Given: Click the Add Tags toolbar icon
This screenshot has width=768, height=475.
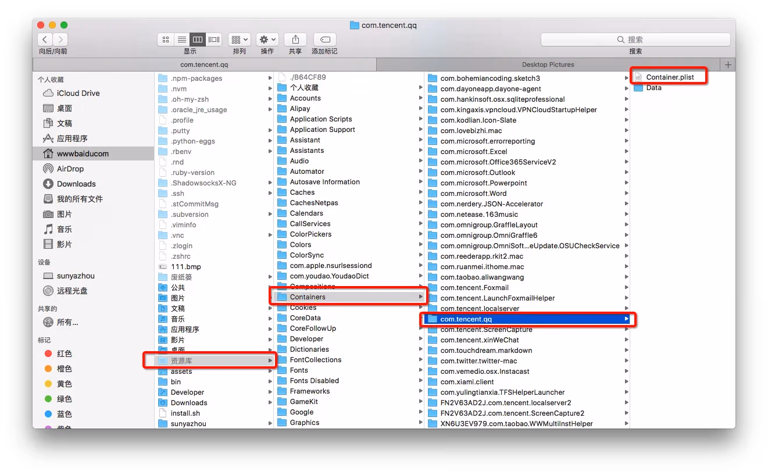Looking at the screenshot, I should pos(325,40).
